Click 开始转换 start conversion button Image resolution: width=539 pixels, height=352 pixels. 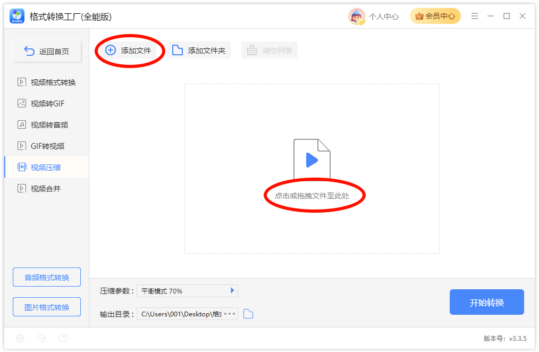coord(487,302)
